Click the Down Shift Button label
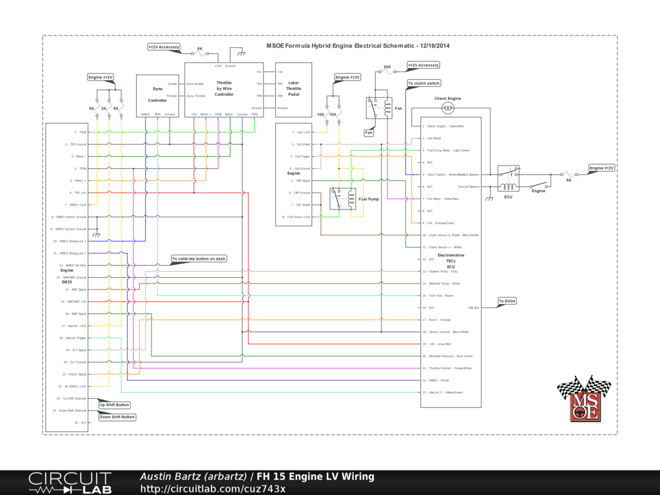The image size is (660, 495). click(117, 417)
